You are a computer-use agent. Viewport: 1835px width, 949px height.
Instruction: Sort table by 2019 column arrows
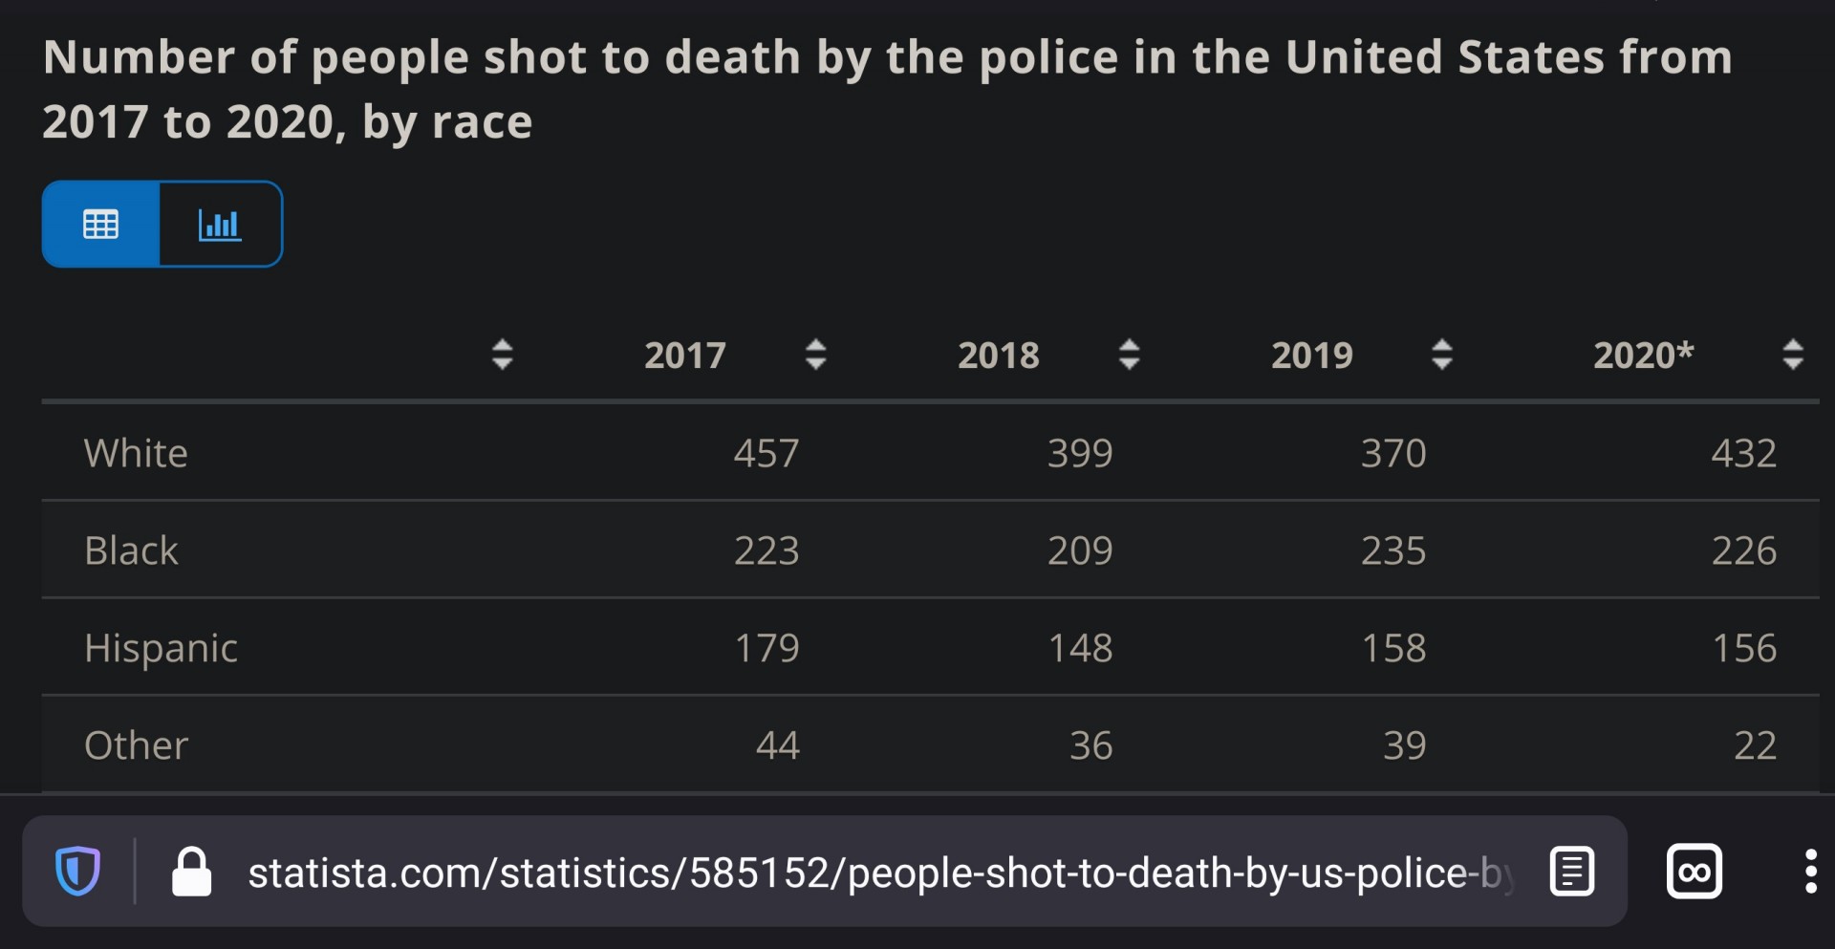click(1442, 355)
